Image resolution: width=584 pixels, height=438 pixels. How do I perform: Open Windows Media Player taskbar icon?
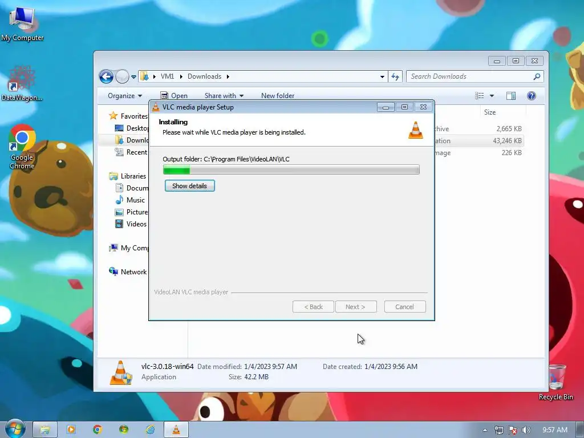(x=71, y=430)
